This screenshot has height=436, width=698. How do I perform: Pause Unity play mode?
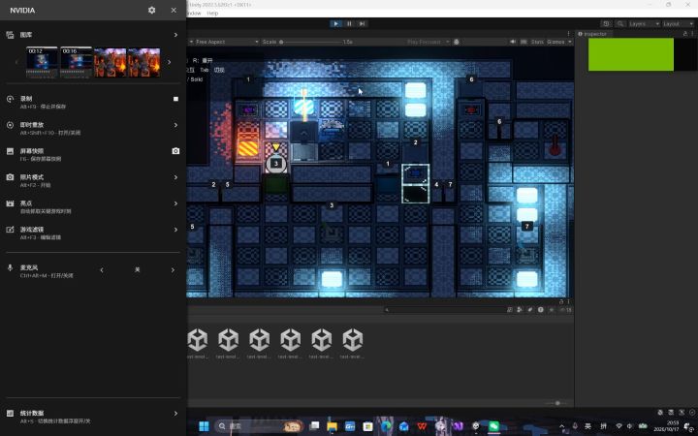349,23
